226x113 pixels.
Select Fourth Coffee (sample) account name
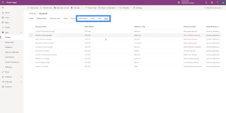tap(42, 62)
